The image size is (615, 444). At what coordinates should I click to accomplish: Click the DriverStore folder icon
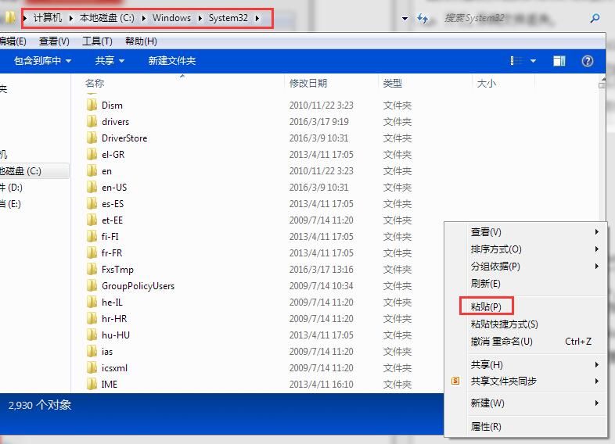tap(92, 138)
